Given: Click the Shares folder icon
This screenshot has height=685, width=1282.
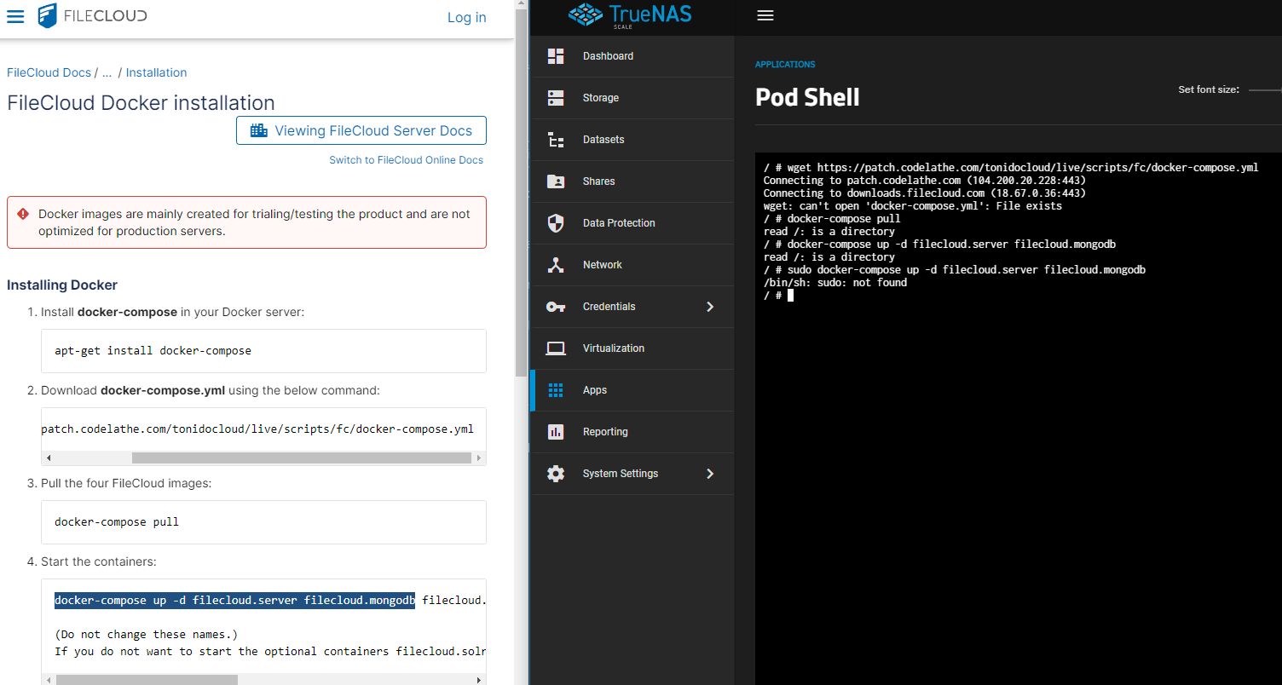Looking at the screenshot, I should click(556, 181).
